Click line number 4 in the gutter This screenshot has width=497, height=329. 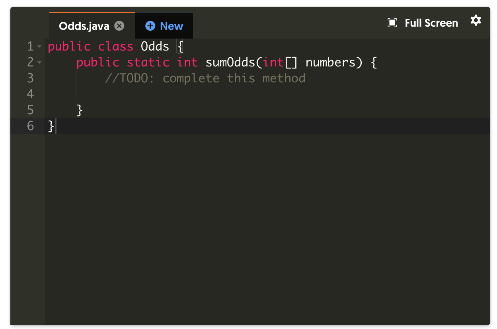pos(30,94)
